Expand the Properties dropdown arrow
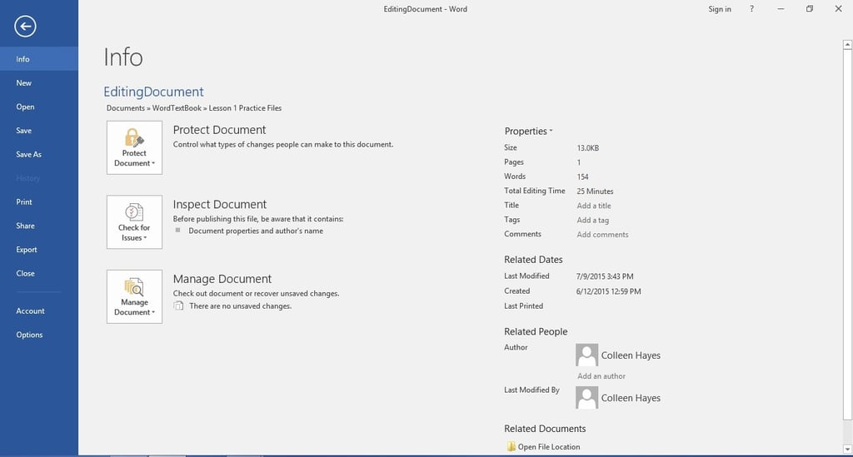Viewport: 853px width, 457px height. (x=551, y=131)
